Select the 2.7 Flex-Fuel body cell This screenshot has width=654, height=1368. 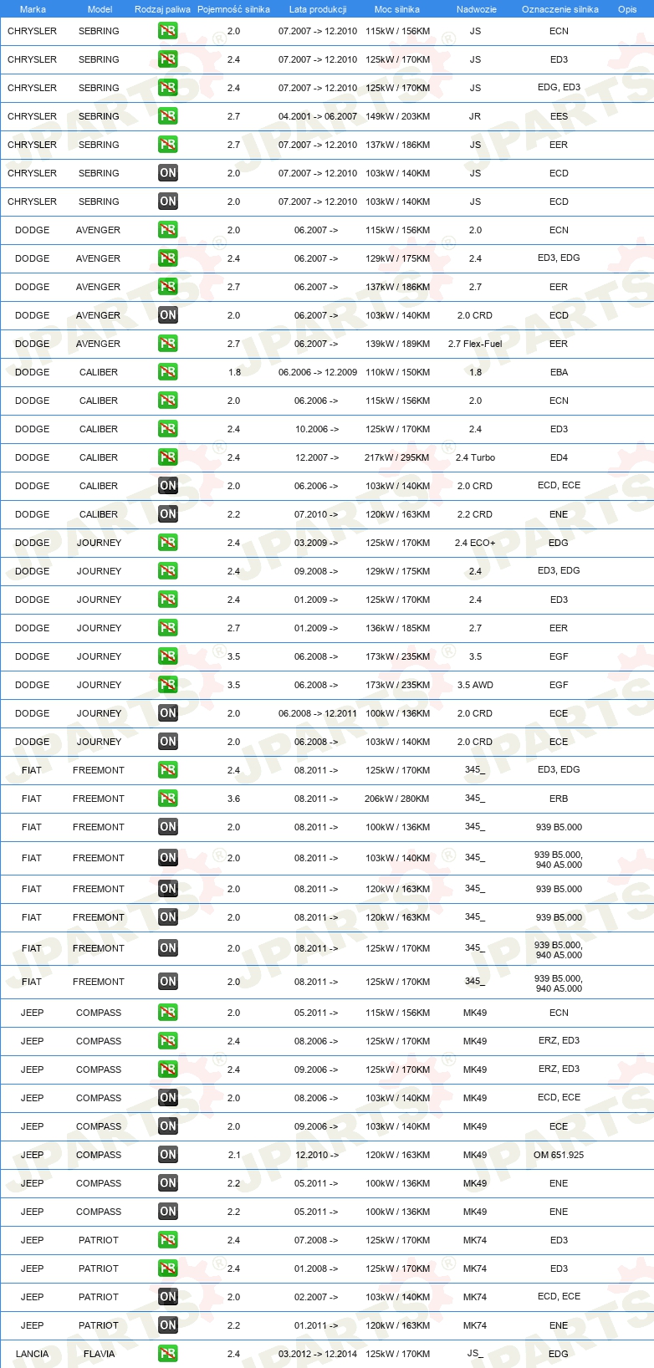tap(475, 344)
